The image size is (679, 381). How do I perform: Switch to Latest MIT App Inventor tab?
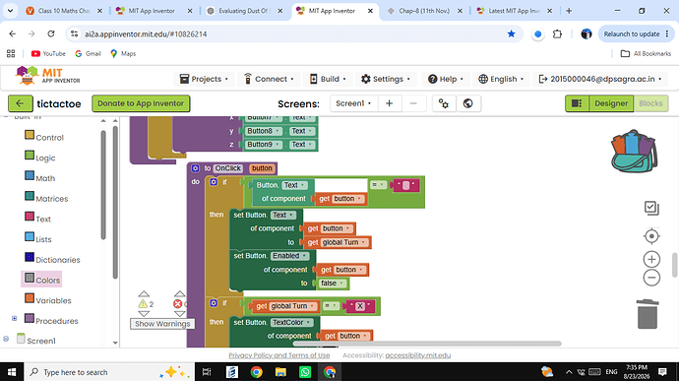(514, 11)
